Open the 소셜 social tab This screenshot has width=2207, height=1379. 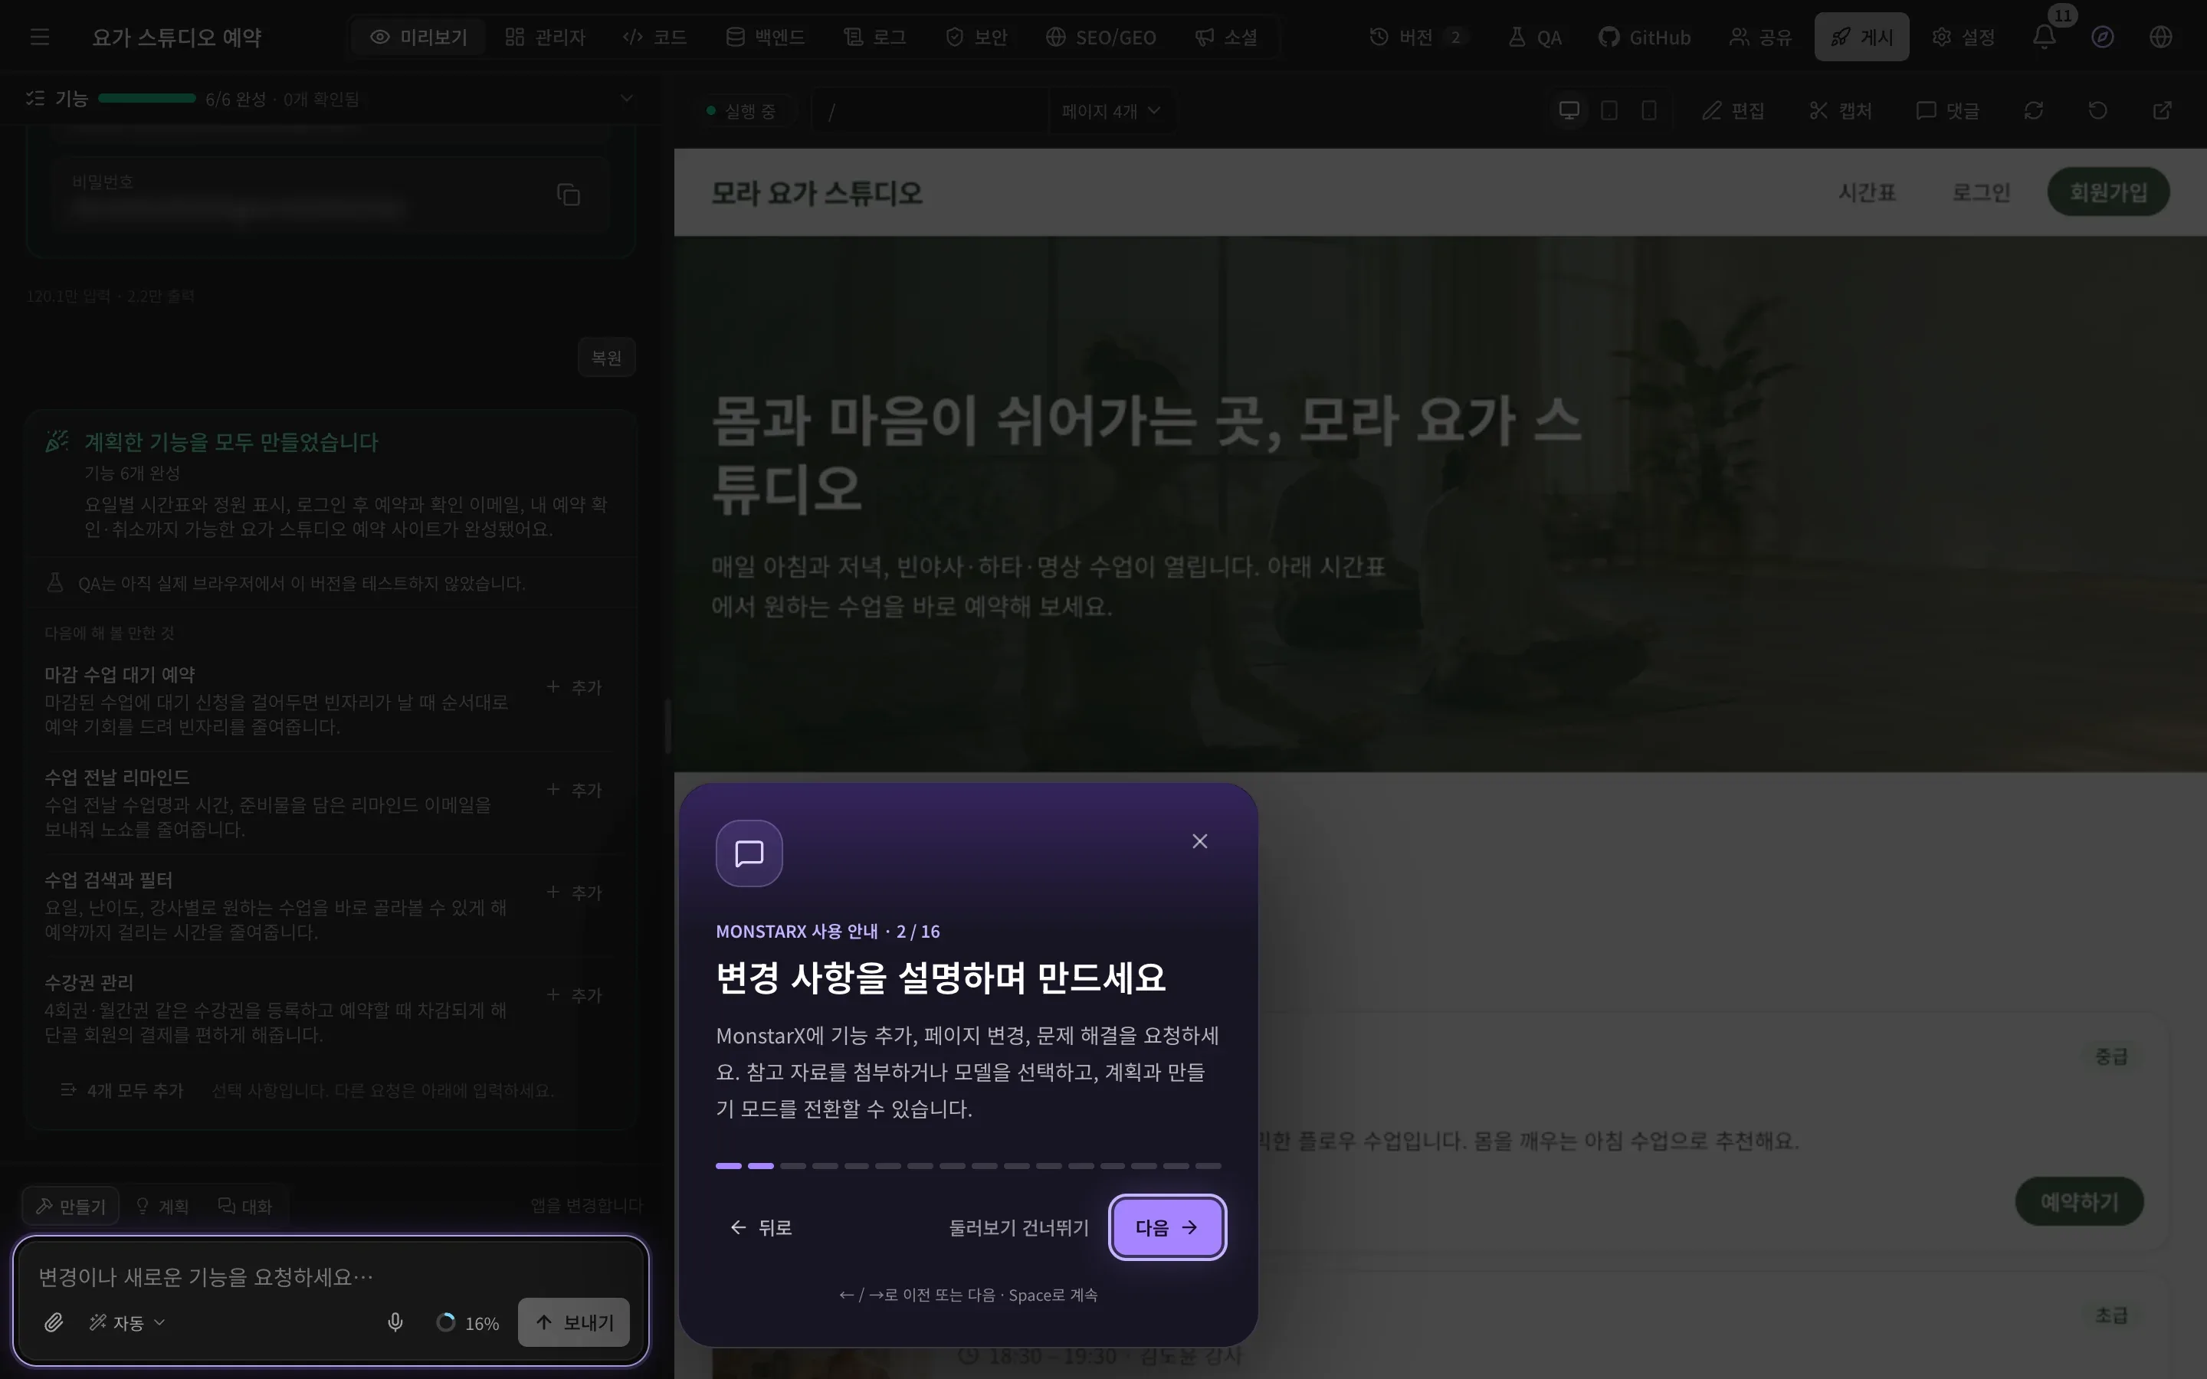coord(1227,37)
